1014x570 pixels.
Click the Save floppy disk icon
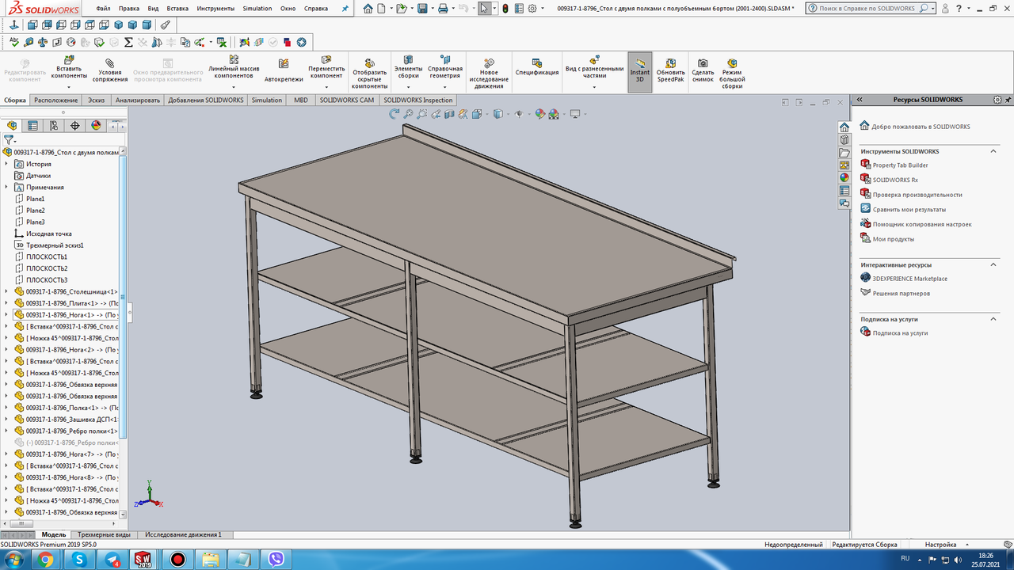pos(422,9)
